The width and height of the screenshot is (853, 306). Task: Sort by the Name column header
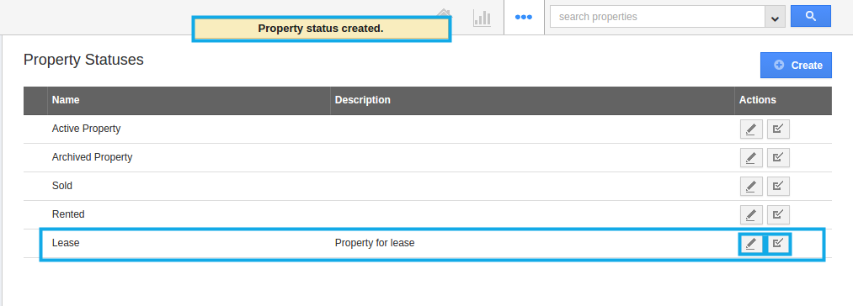pyautogui.click(x=66, y=100)
